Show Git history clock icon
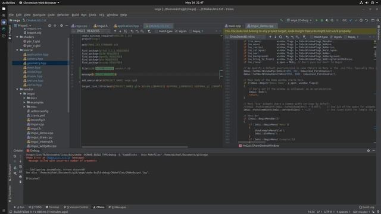381x214 pixels. tap(361, 20)
